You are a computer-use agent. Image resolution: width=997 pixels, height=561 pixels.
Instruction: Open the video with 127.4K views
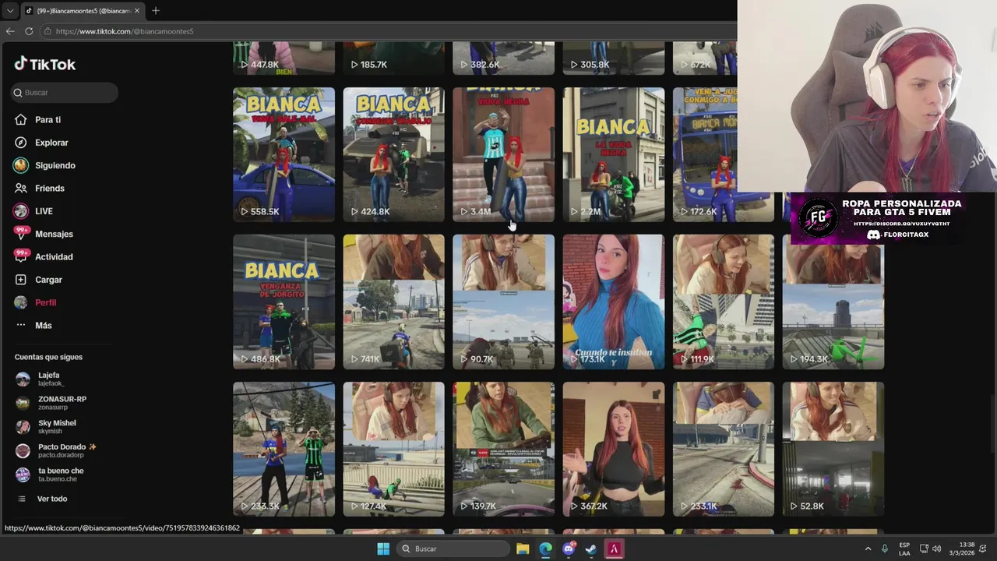(x=393, y=449)
